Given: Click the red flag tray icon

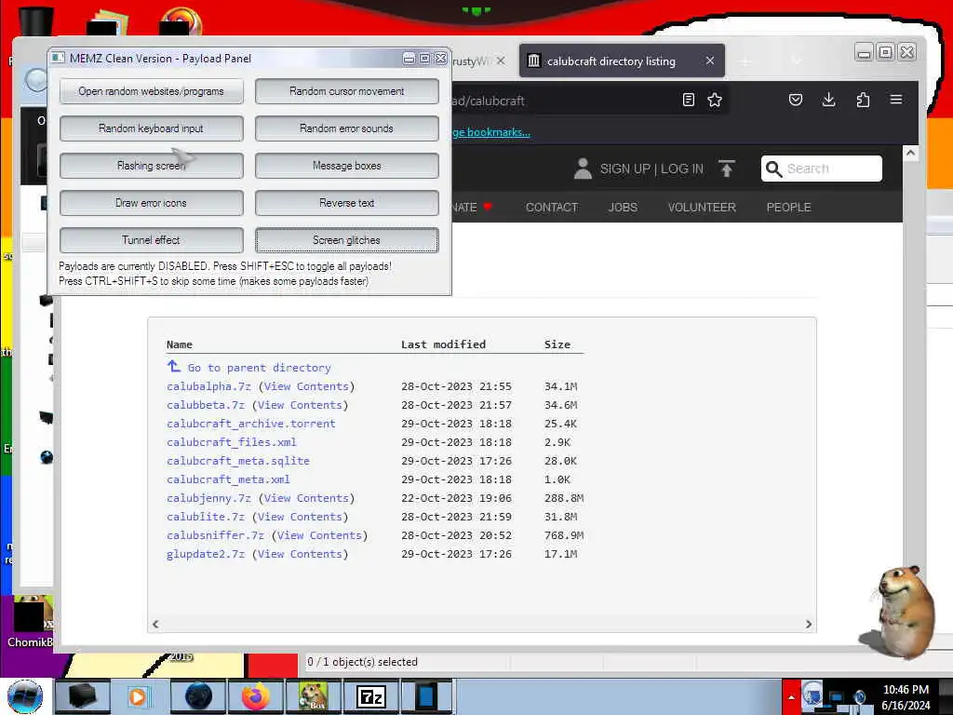Looking at the screenshot, I should [x=791, y=696].
